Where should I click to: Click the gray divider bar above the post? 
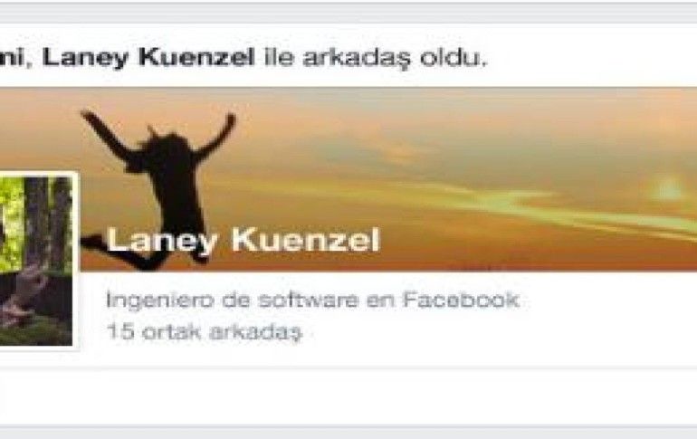(348, 14)
